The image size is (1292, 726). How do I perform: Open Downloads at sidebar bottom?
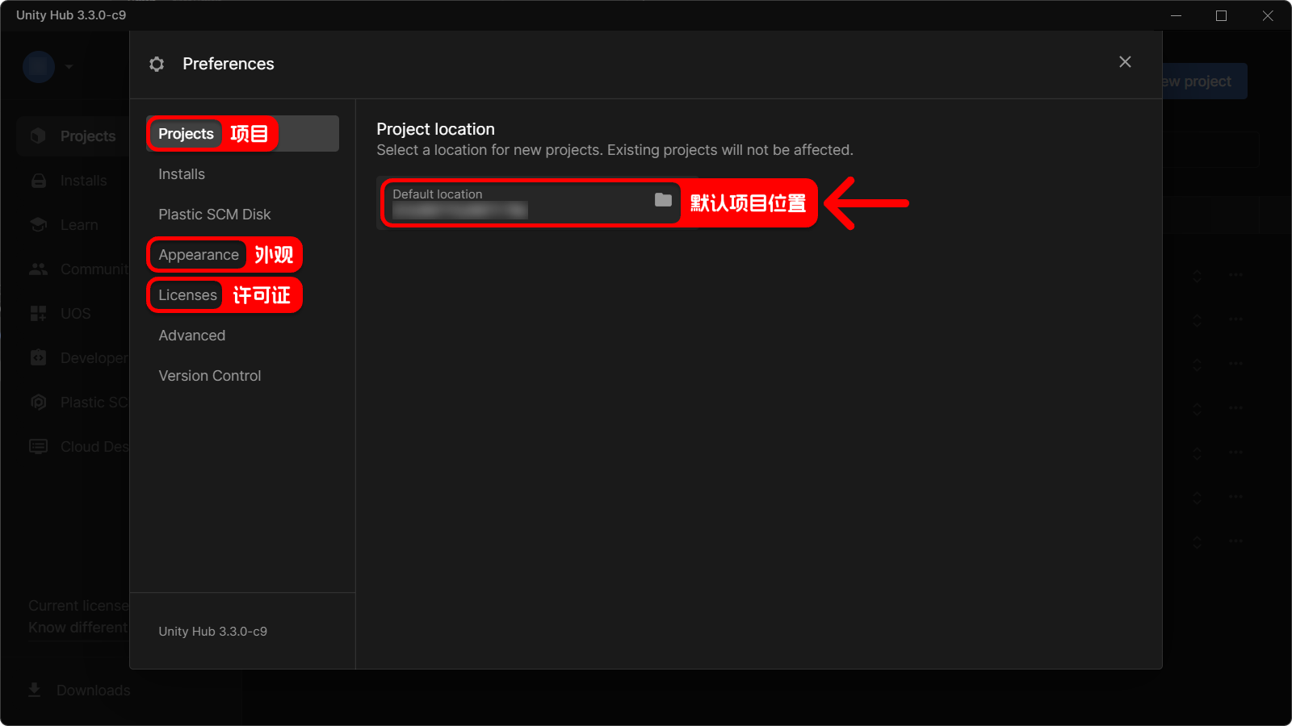coord(78,691)
